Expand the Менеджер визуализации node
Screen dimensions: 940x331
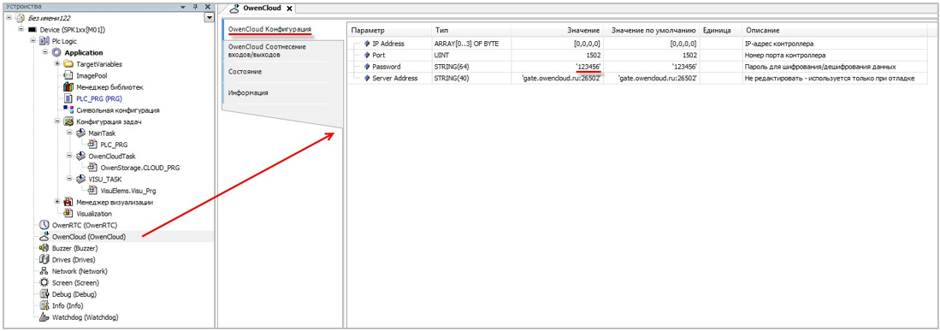(57, 202)
